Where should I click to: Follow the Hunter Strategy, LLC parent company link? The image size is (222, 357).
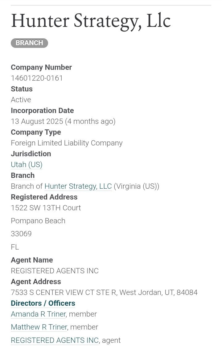[78, 186]
